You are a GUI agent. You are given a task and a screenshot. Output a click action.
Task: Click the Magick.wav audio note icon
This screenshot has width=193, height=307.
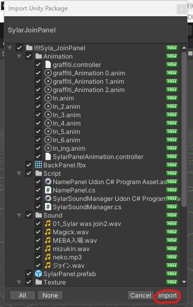click(48, 232)
